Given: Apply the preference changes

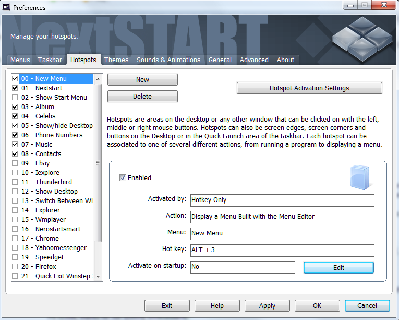Looking at the screenshot, I should [267, 306].
